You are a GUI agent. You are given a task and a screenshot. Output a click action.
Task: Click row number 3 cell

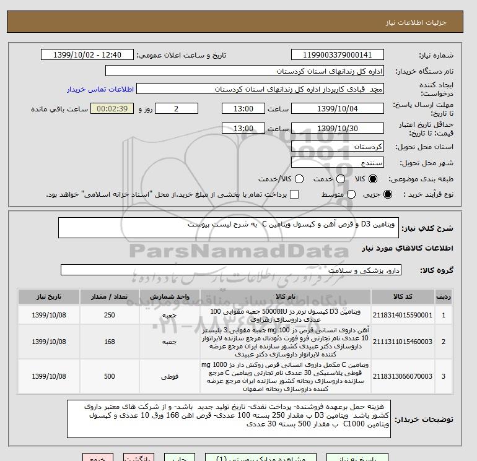pos(444,376)
